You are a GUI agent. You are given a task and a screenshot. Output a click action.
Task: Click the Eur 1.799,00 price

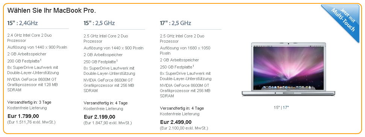click(23, 116)
